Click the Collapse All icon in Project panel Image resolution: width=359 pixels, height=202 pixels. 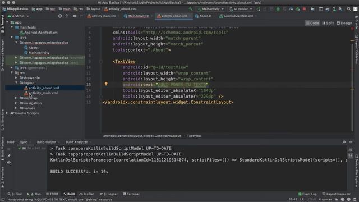[x=66, y=16]
